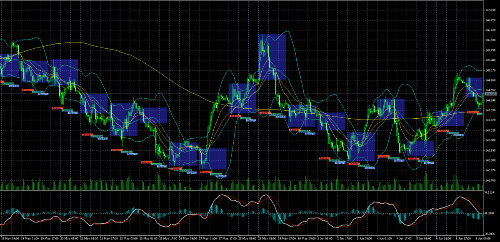Select the 19 May 17:00 time label
The image size is (500, 242).
(49, 240)
